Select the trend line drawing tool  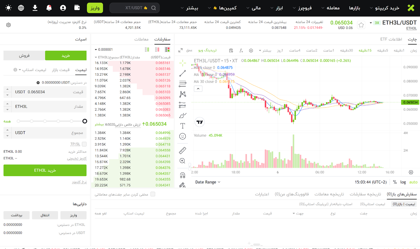[x=182, y=74]
